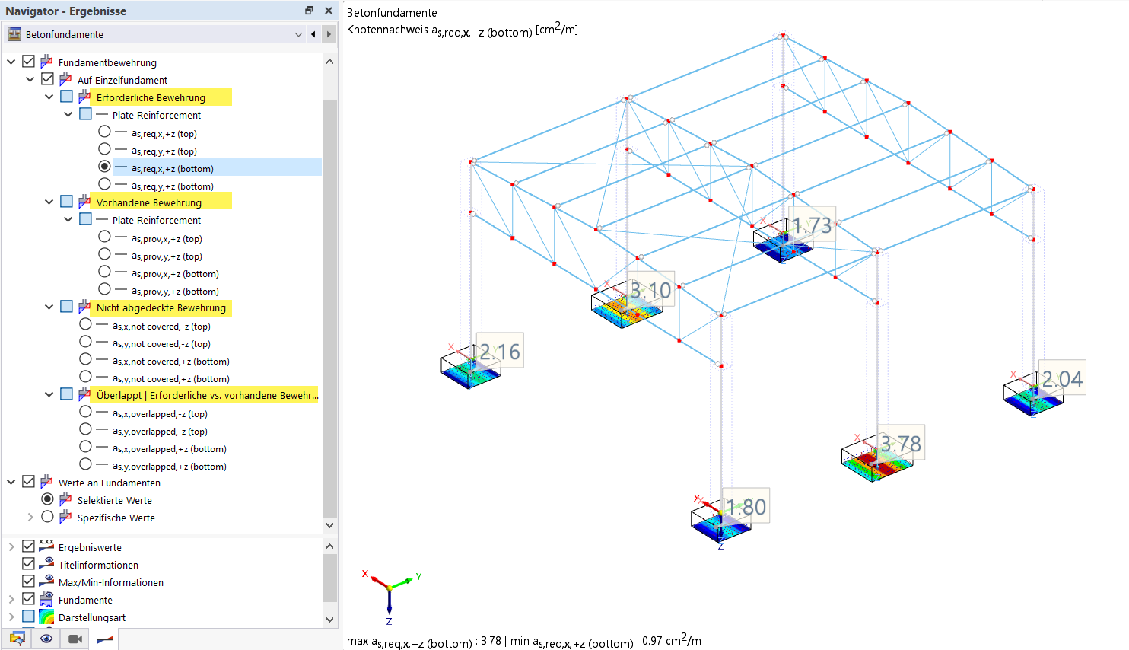1129x650 pixels.
Task: Collapse Erforderliche Bewehrung node
Action: pos(49,97)
